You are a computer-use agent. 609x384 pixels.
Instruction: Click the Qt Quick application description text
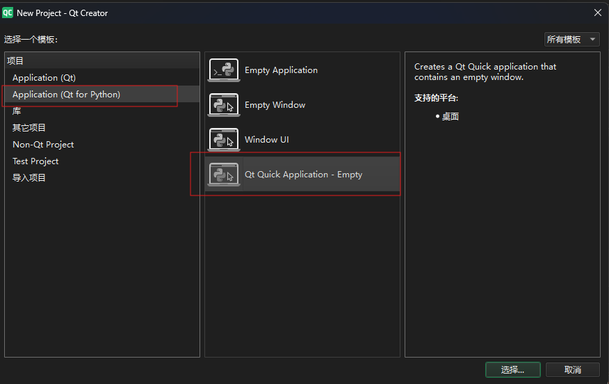click(485, 72)
